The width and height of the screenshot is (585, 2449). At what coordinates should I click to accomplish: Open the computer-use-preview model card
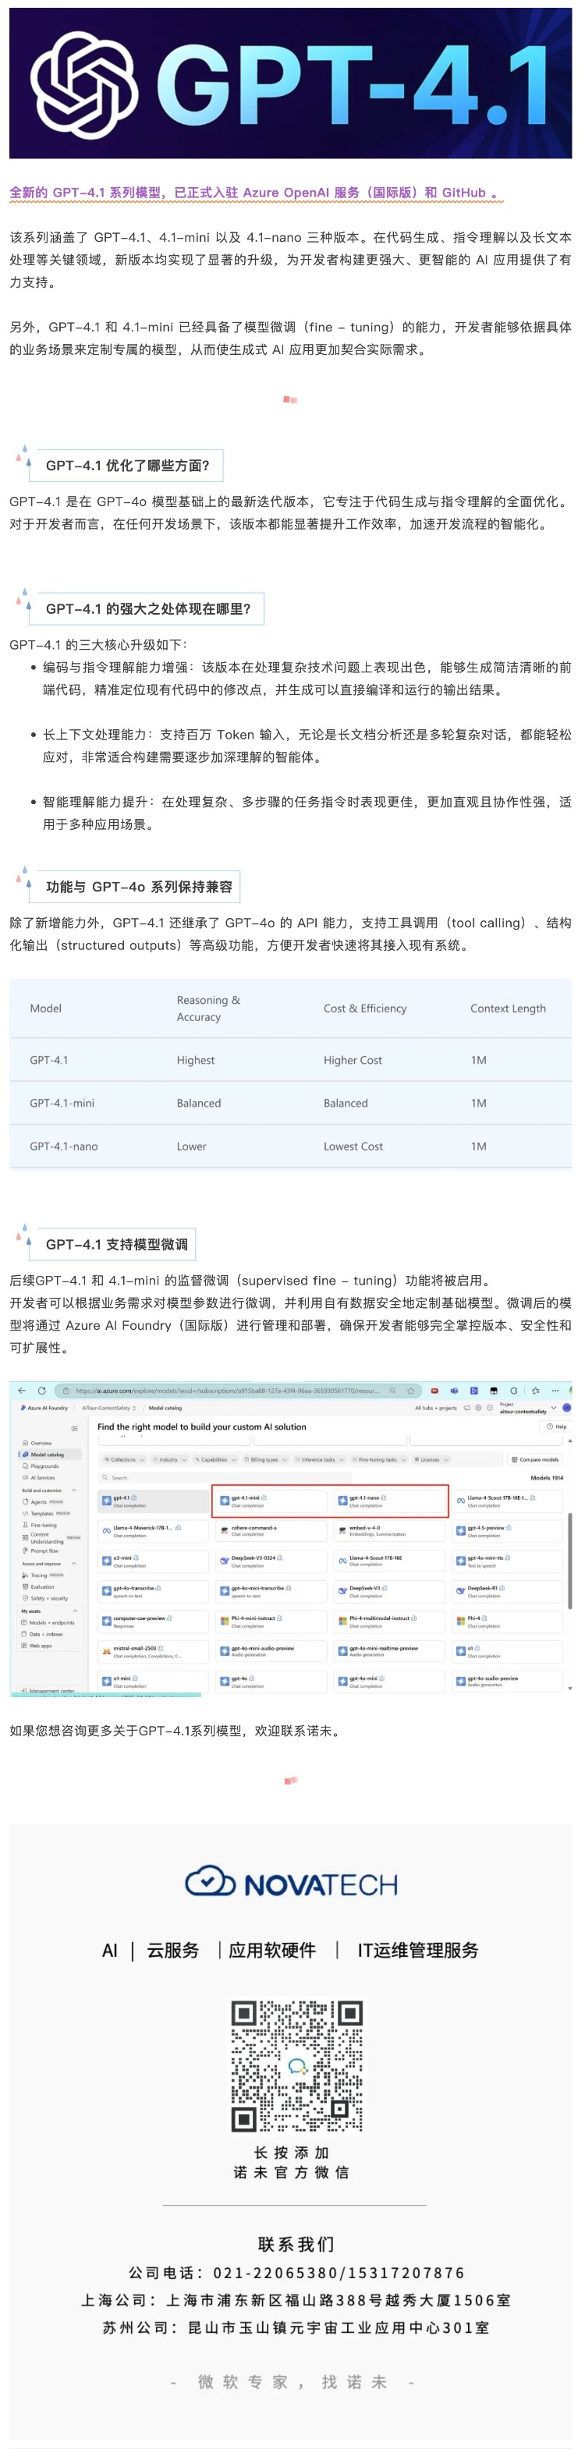[153, 1621]
